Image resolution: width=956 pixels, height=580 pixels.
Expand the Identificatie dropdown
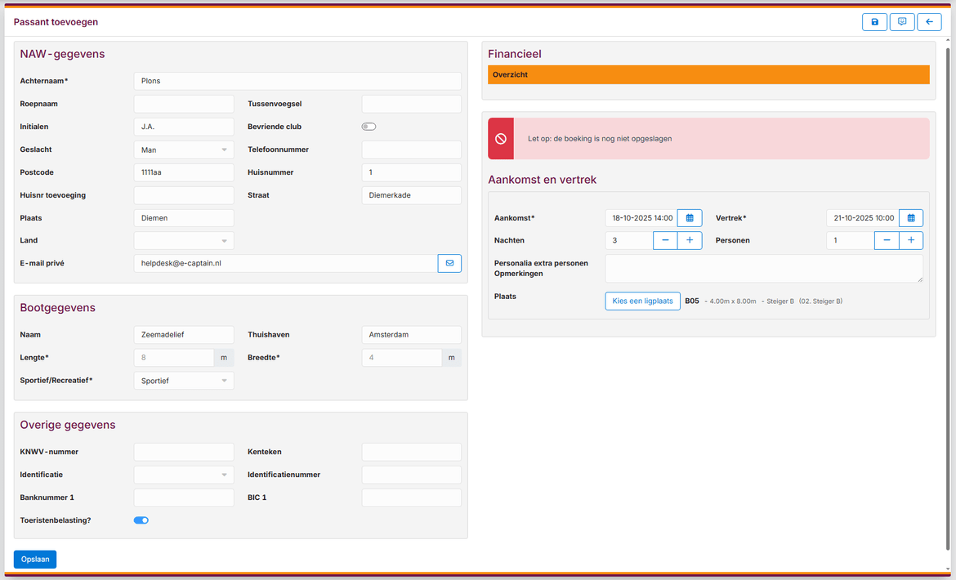184,475
